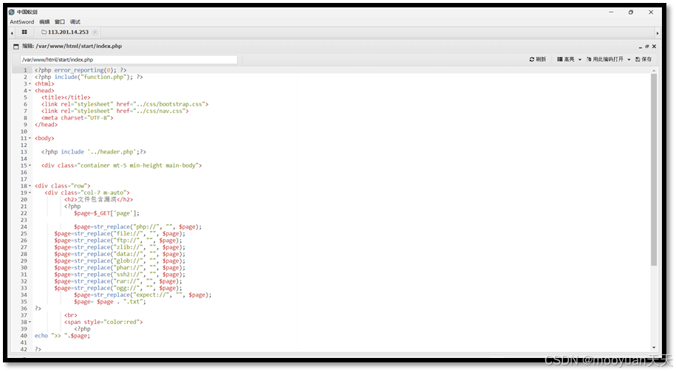Save the file with 保存

click(x=643, y=59)
